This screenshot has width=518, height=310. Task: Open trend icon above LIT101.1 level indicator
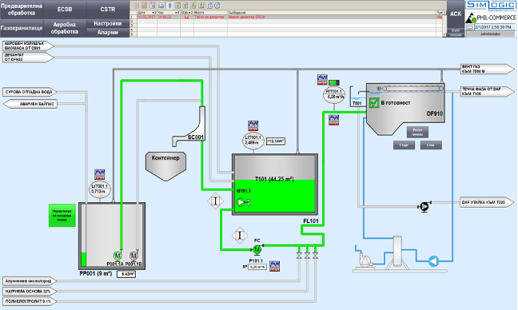click(x=253, y=125)
